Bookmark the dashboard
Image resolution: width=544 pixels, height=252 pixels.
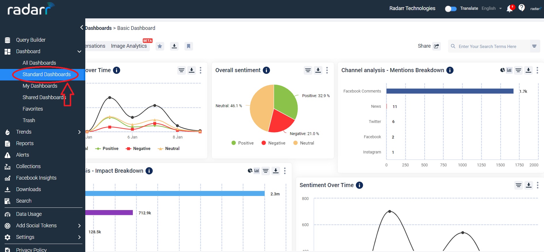188,46
